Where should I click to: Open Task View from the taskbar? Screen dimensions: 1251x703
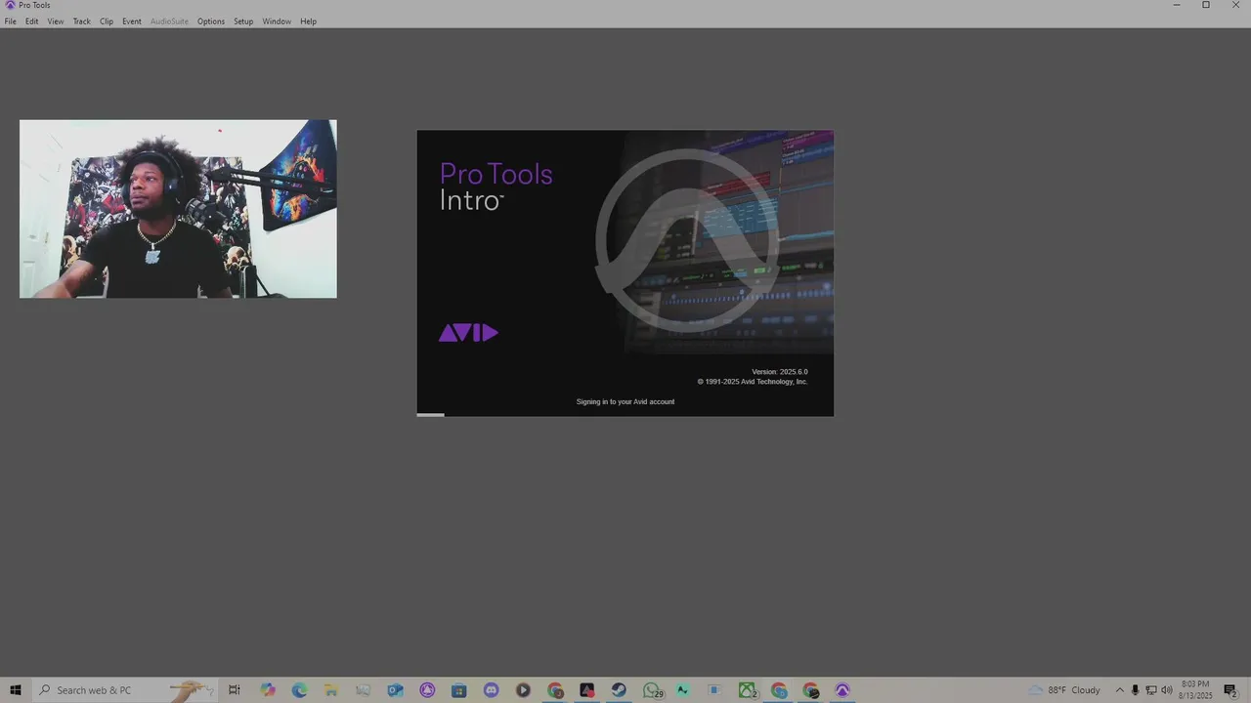click(x=235, y=690)
